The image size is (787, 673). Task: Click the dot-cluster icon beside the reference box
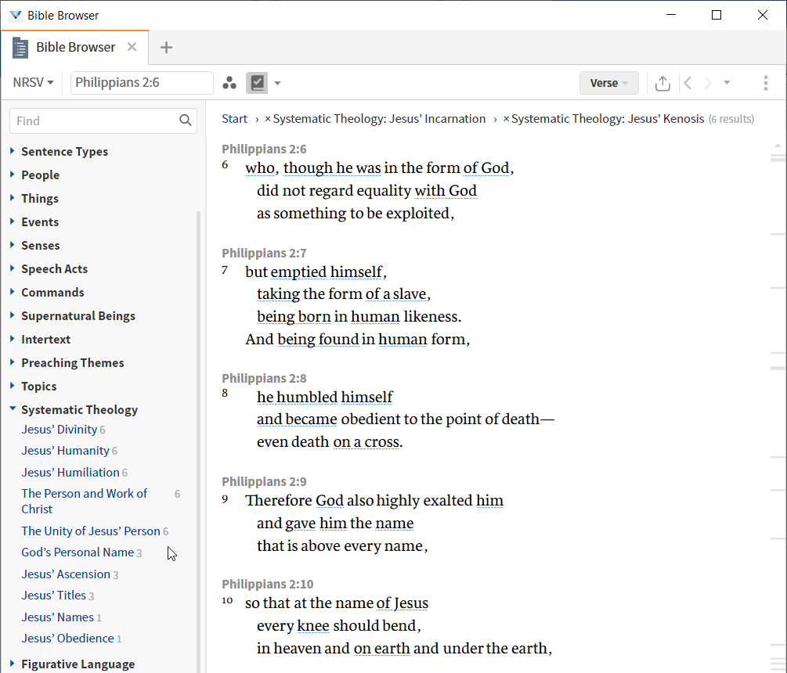pyautogui.click(x=229, y=82)
